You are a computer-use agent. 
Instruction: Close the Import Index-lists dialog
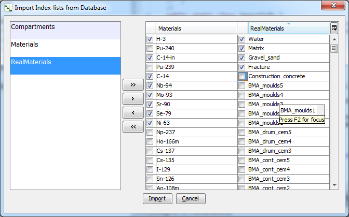[x=333, y=5]
